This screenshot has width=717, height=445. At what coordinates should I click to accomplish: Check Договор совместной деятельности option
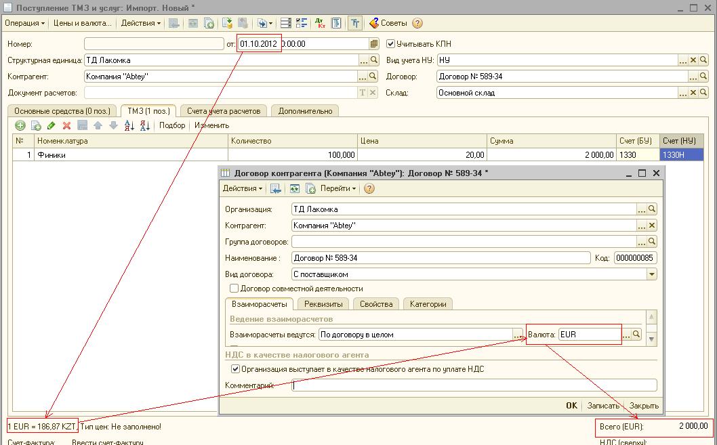click(234, 289)
